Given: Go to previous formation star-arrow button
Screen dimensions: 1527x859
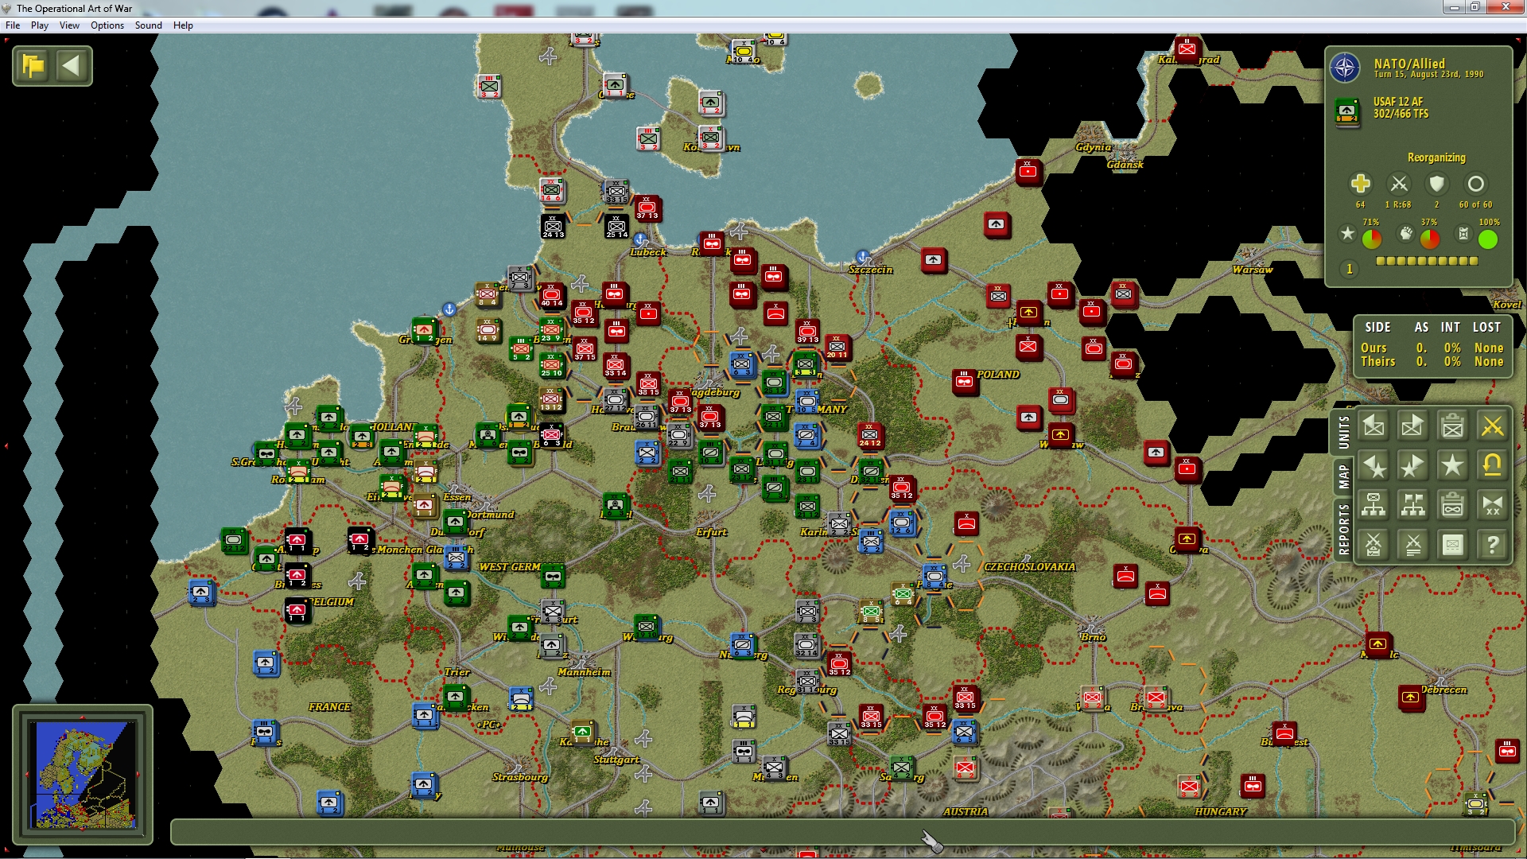Looking at the screenshot, I should click(1374, 466).
